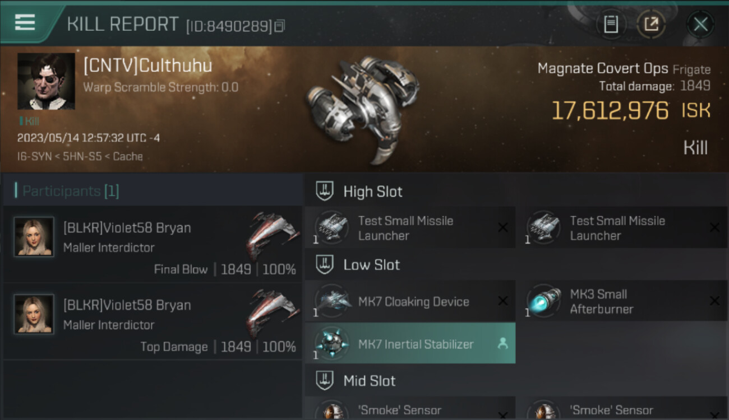The width and height of the screenshot is (729, 420).
Task: Click the person icon on Inertial Stabilizer
Action: coord(502,344)
